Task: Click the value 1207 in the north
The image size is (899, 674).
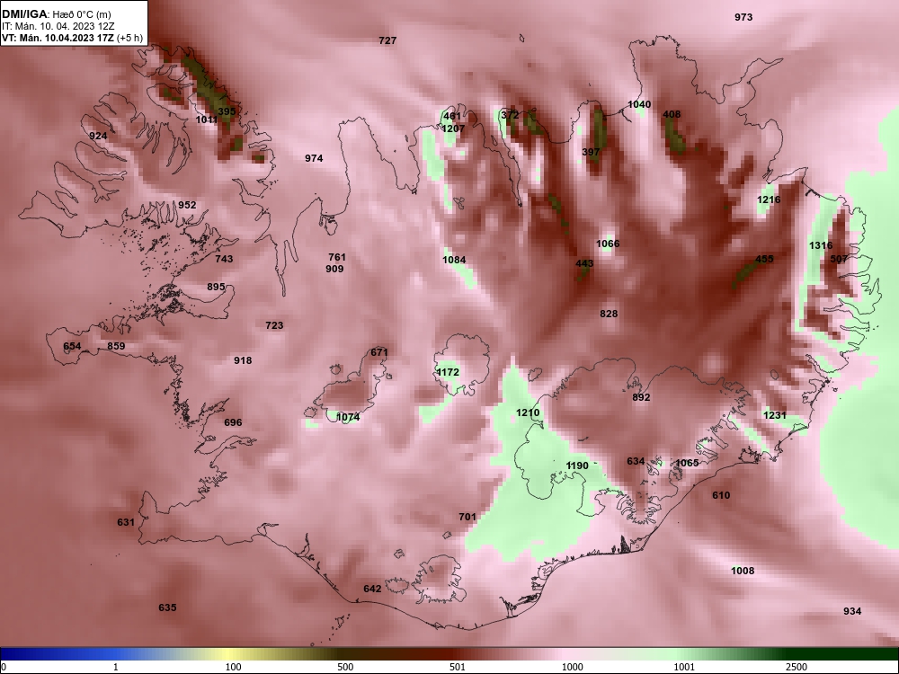Action: pyautogui.click(x=453, y=129)
